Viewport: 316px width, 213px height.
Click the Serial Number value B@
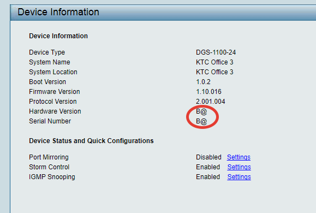pyautogui.click(x=201, y=121)
